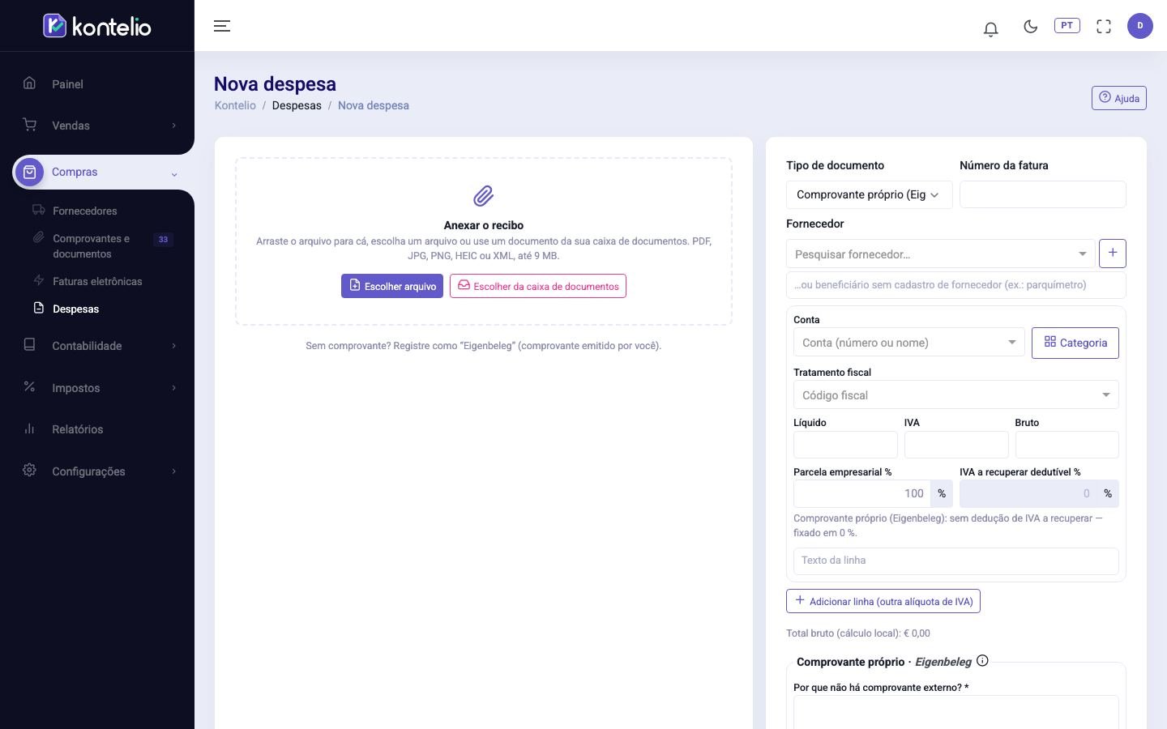Open the Tipo de documento dropdown
The height and width of the screenshot is (729, 1167).
870,194
